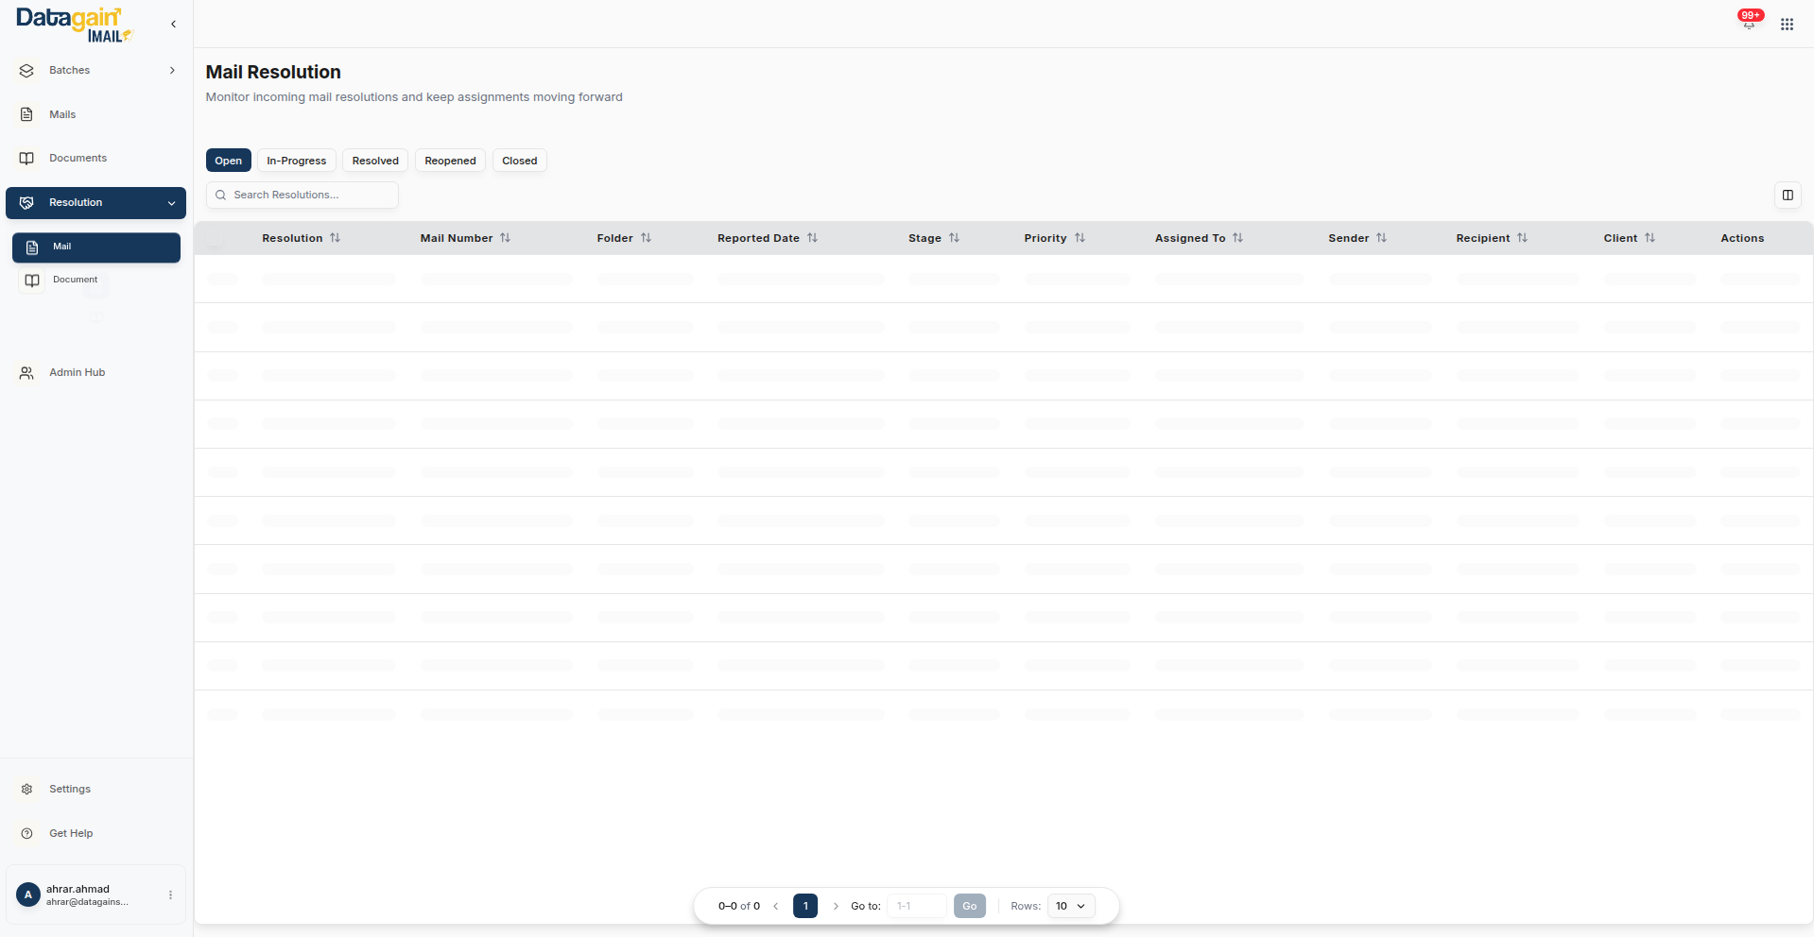Collapse the sidebar with the chevron
This screenshot has height=937, width=1814.
pyautogui.click(x=173, y=25)
